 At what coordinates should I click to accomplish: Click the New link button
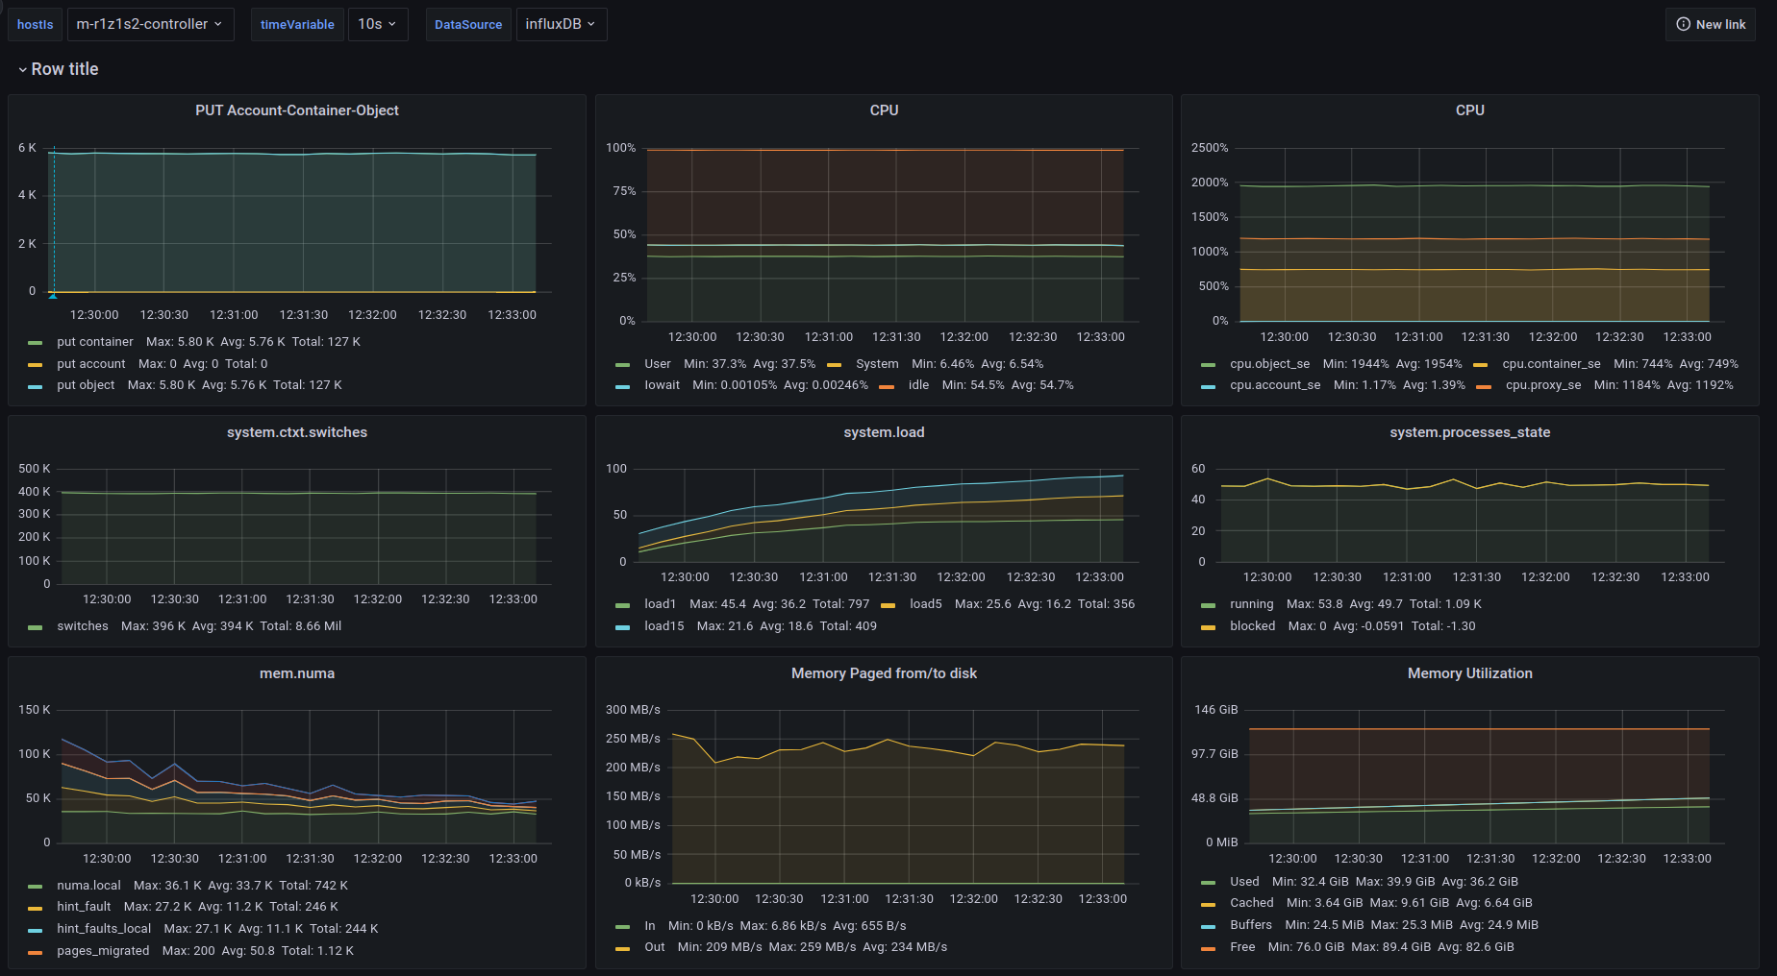(x=1710, y=24)
